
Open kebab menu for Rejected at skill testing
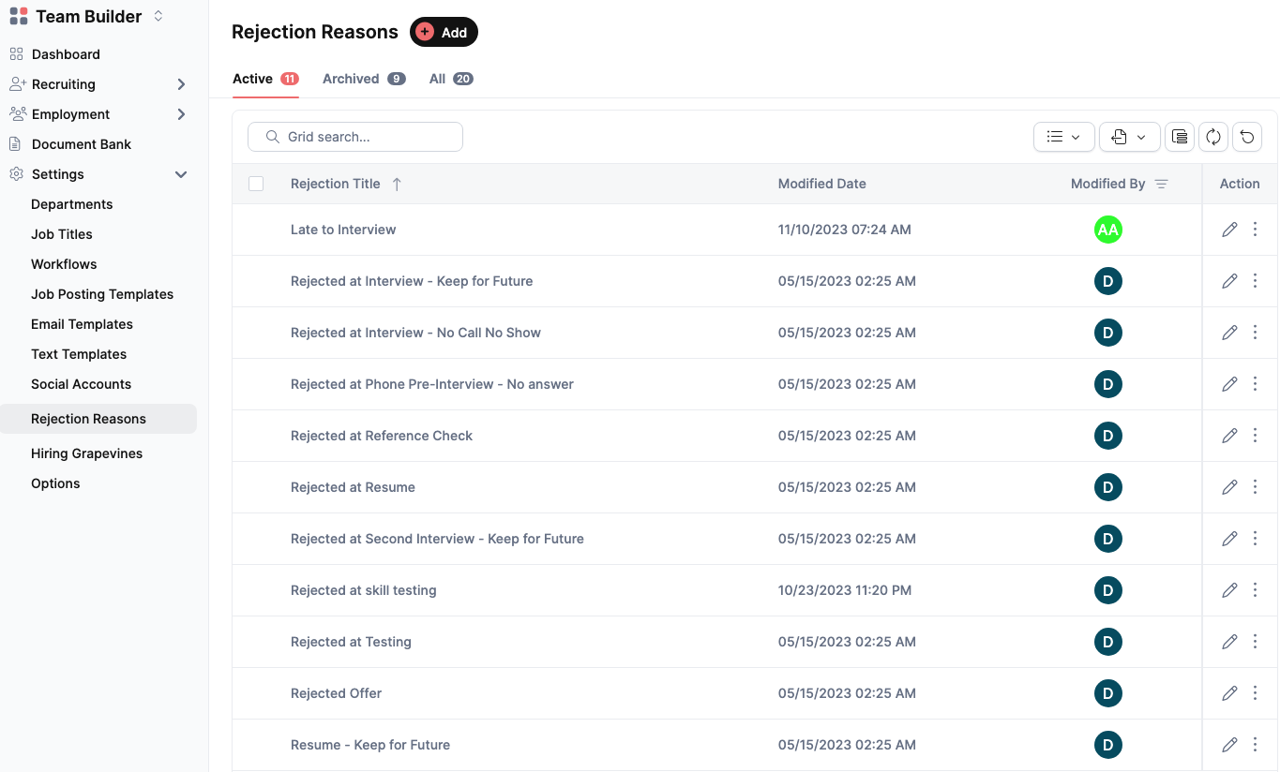coord(1255,590)
